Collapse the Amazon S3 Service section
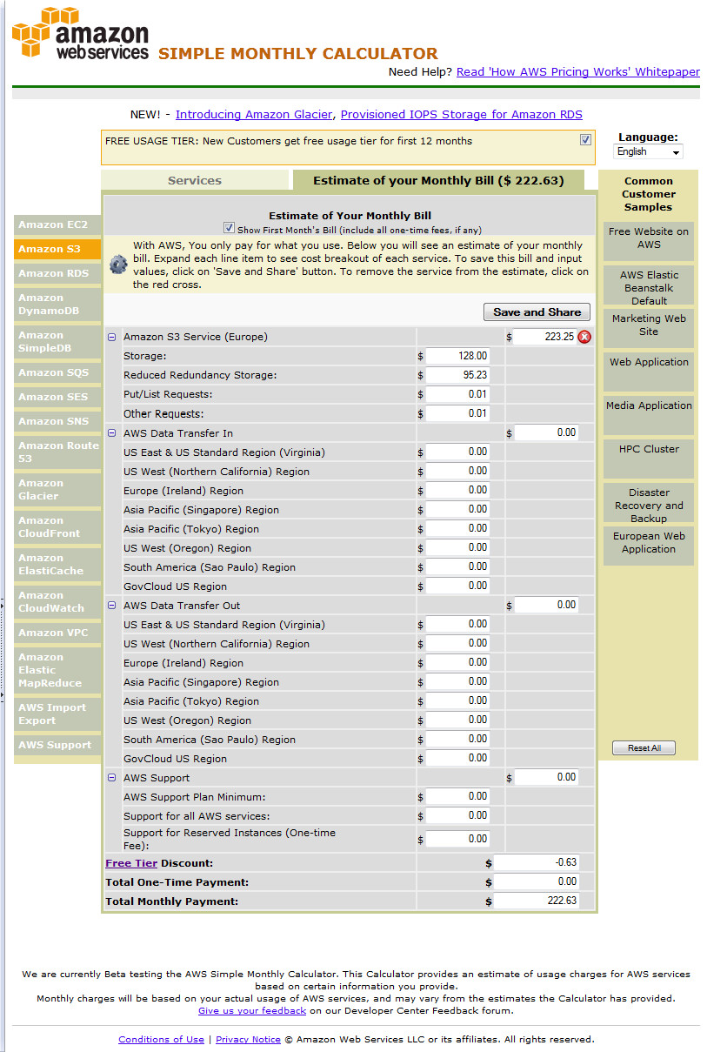 click(111, 337)
